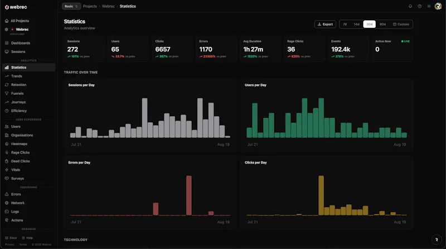Click the Errors 1170 stat card
The width and height of the screenshot is (446, 249).
coord(216,49)
